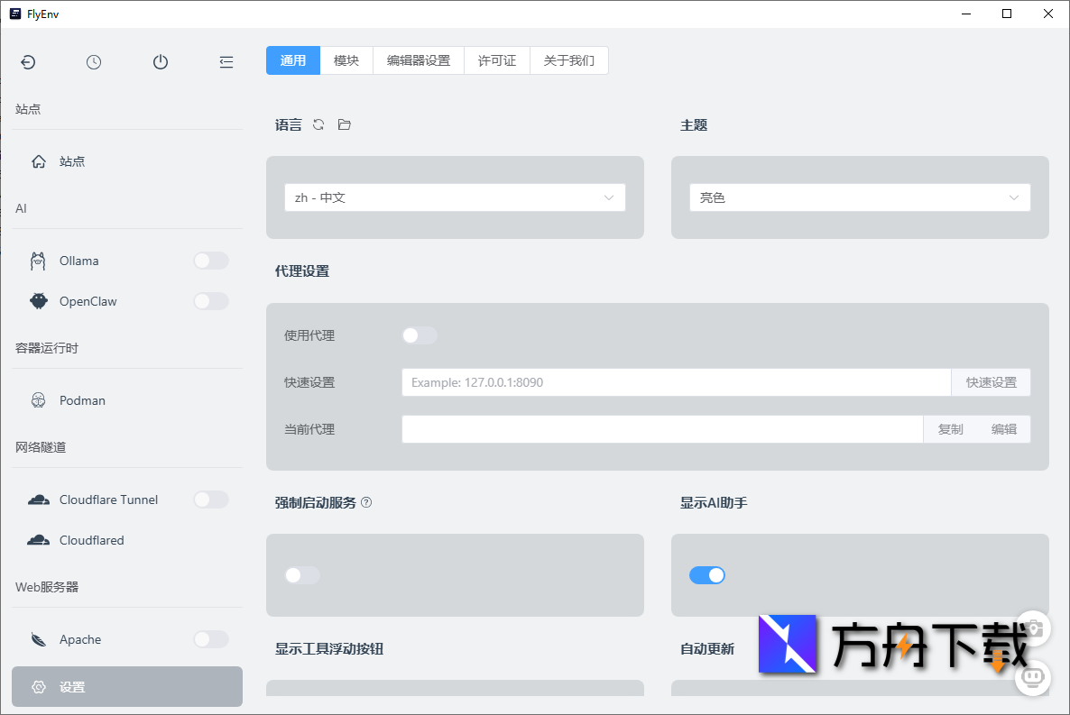The height and width of the screenshot is (715, 1070).
Task: Disable the 显示AI助手 switch
Action: pos(706,575)
